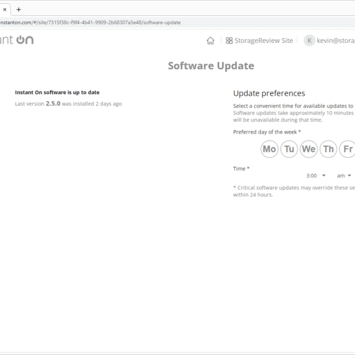
Task: Open a new browser tab
Action: (19, 10)
